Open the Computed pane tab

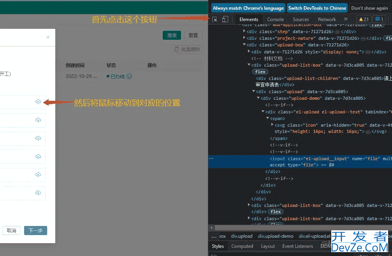click(x=242, y=246)
